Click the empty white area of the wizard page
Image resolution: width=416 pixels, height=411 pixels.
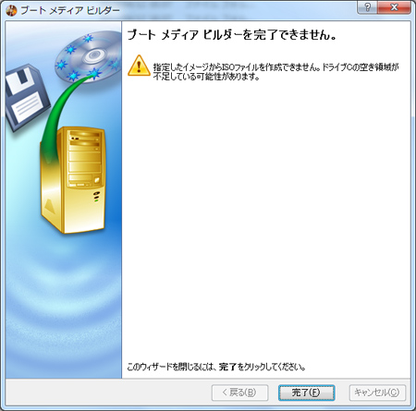click(x=266, y=215)
